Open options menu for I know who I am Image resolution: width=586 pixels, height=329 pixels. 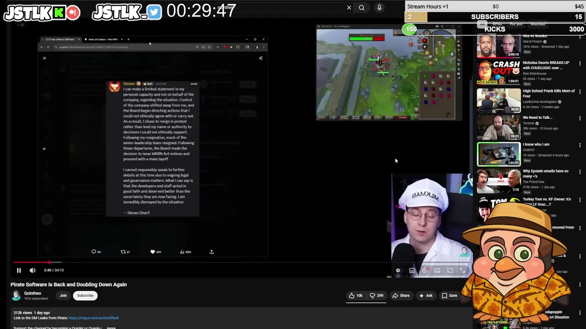(580, 145)
